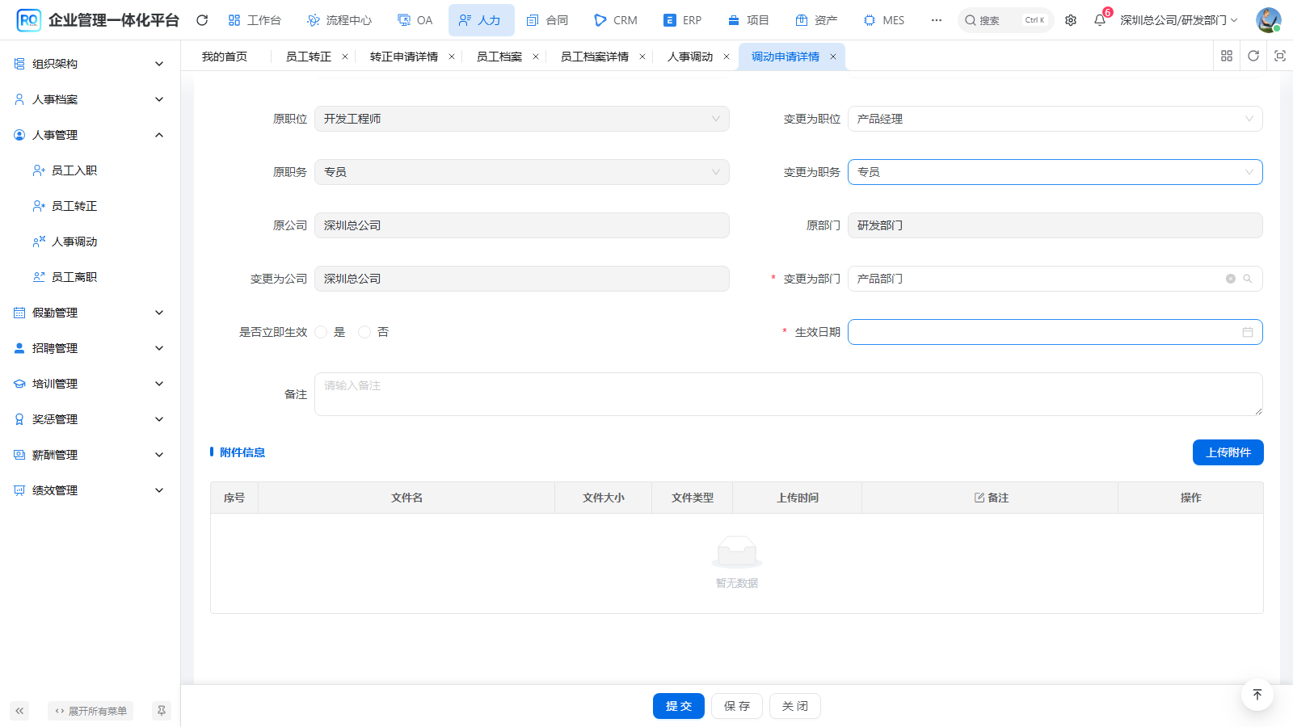Clear 产品部门 with the clear icon
The width and height of the screenshot is (1293, 727).
click(x=1231, y=279)
